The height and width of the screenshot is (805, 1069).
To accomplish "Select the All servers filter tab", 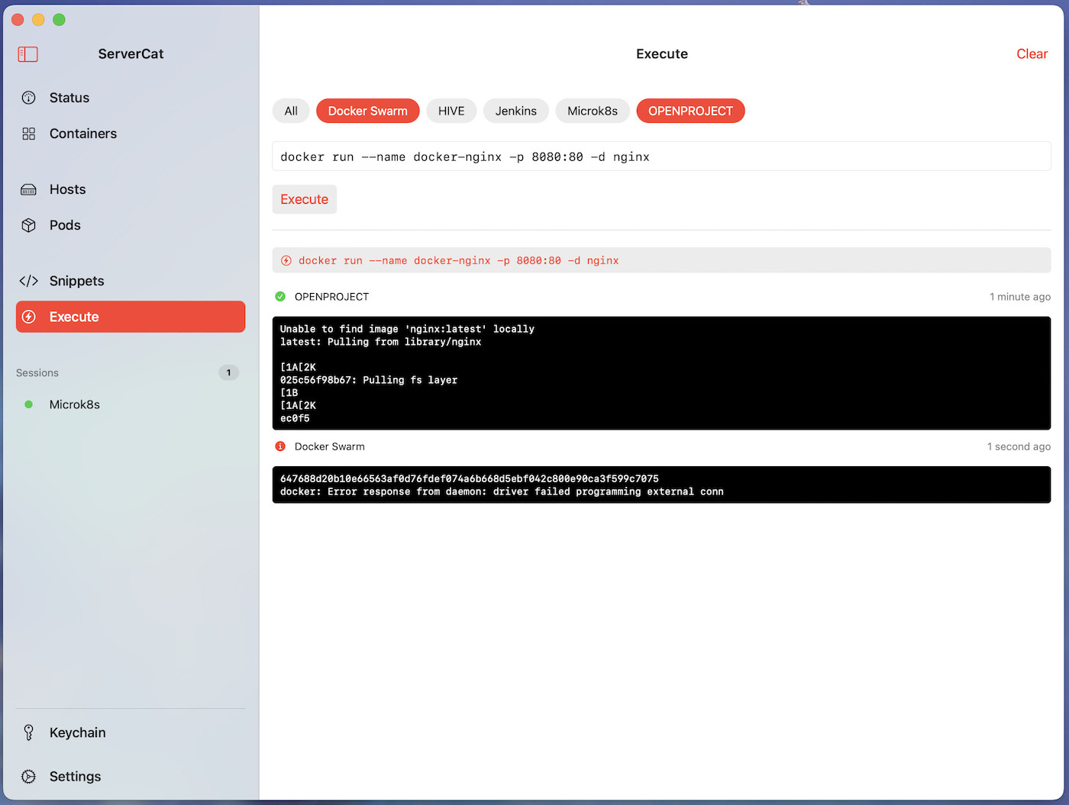I will pos(291,111).
